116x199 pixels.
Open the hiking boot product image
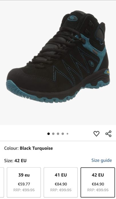point(58,57)
